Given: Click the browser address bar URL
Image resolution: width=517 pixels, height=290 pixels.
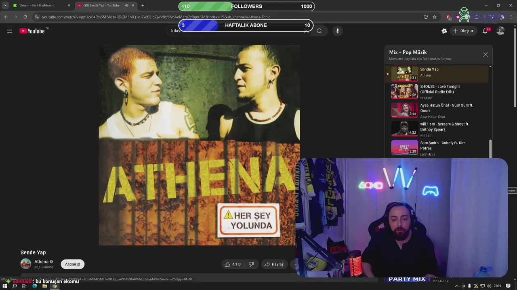Looking at the screenshot, I should pos(156,17).
